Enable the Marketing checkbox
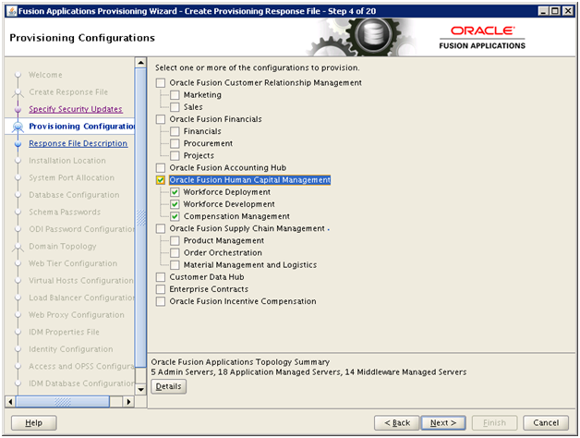 (175, 95)
